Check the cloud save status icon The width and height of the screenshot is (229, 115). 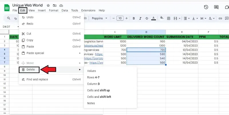pyautogui.click(x=61, y=5)
